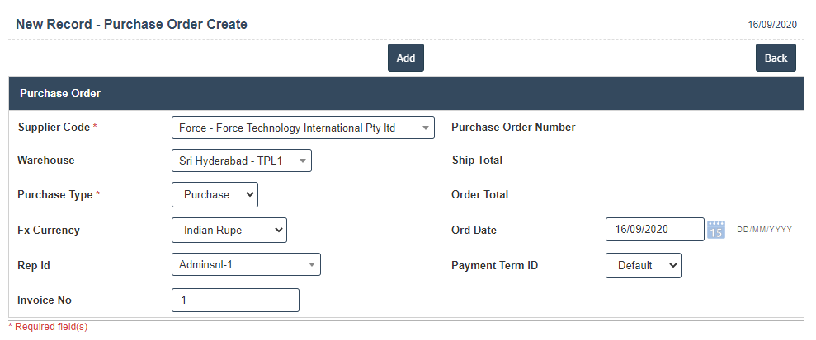Click the DD/MM/YYYY format hint

click(x=764, y=230)
